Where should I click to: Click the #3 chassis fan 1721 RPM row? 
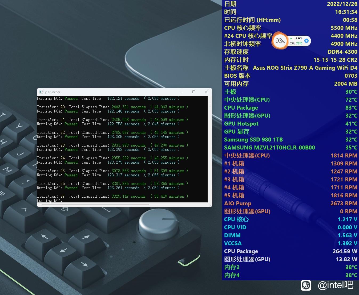pos(291,180)
